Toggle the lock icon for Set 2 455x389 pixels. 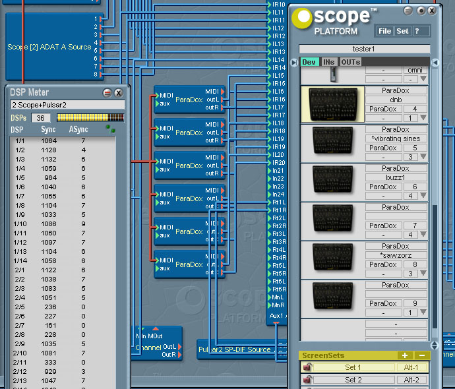[x=307, y=379]
